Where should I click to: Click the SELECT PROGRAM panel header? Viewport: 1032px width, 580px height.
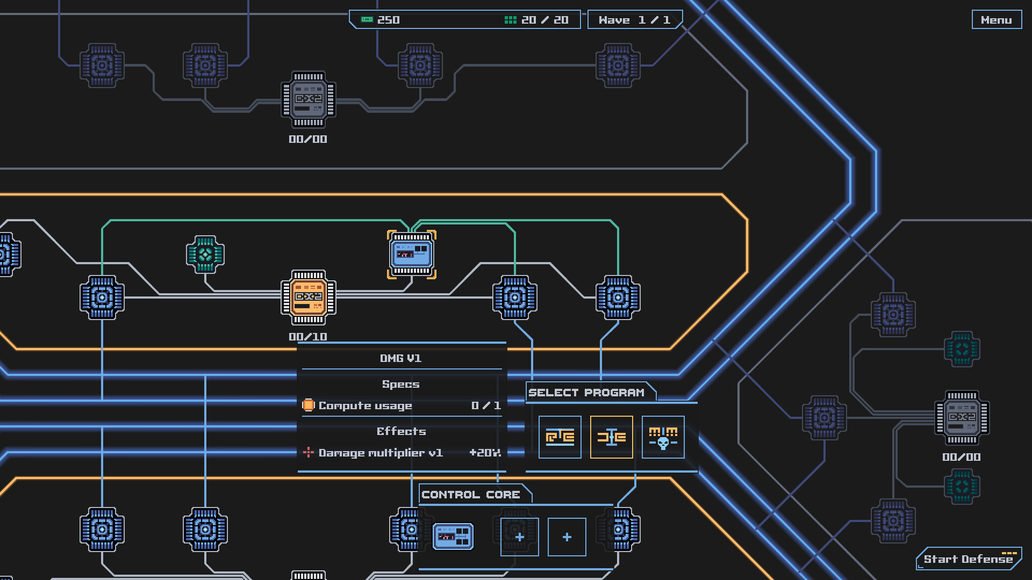pyautogui.click(x=587, y=392)
